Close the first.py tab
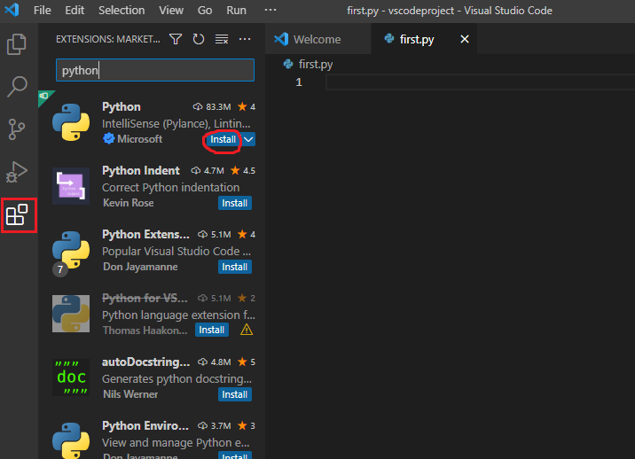This screenshot has width=635, height=459. click(465, 39)
